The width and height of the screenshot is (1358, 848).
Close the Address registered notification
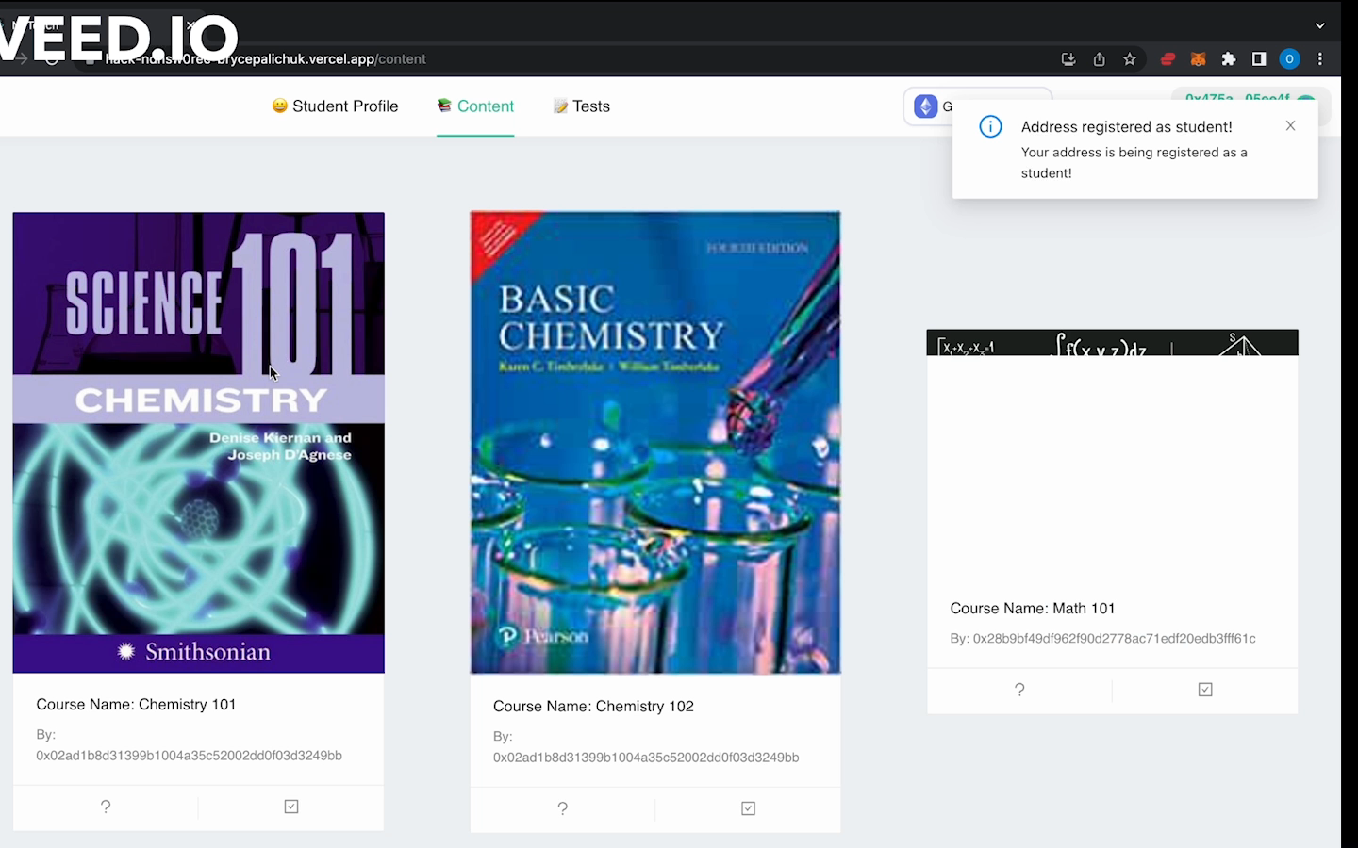point(1290,125)
